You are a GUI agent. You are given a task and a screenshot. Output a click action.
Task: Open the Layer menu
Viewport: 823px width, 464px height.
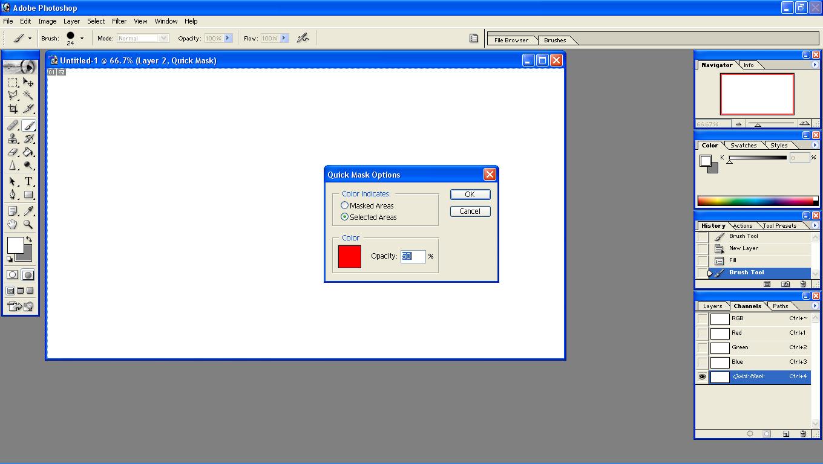click(x=71, y=21)
